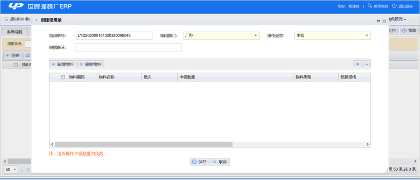Click the minus row button
Screen dimensions: 420x180
[x=367, y=65]
